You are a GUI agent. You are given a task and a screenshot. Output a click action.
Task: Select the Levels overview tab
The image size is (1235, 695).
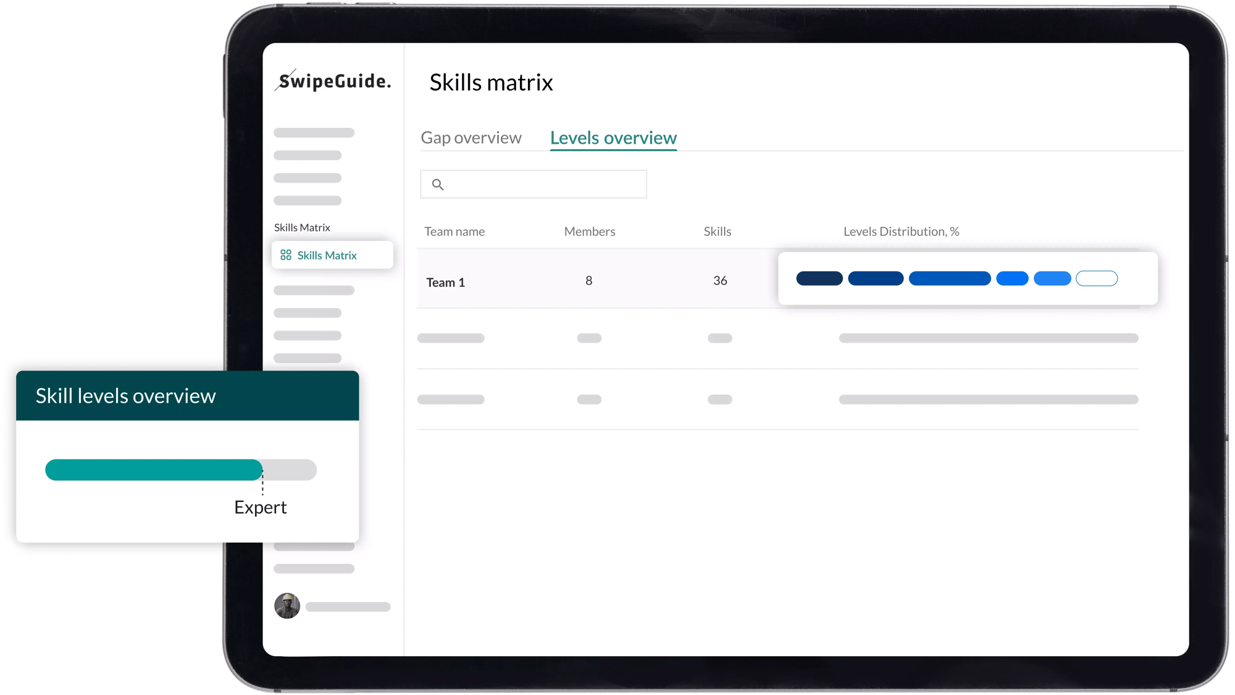[613, 138]
